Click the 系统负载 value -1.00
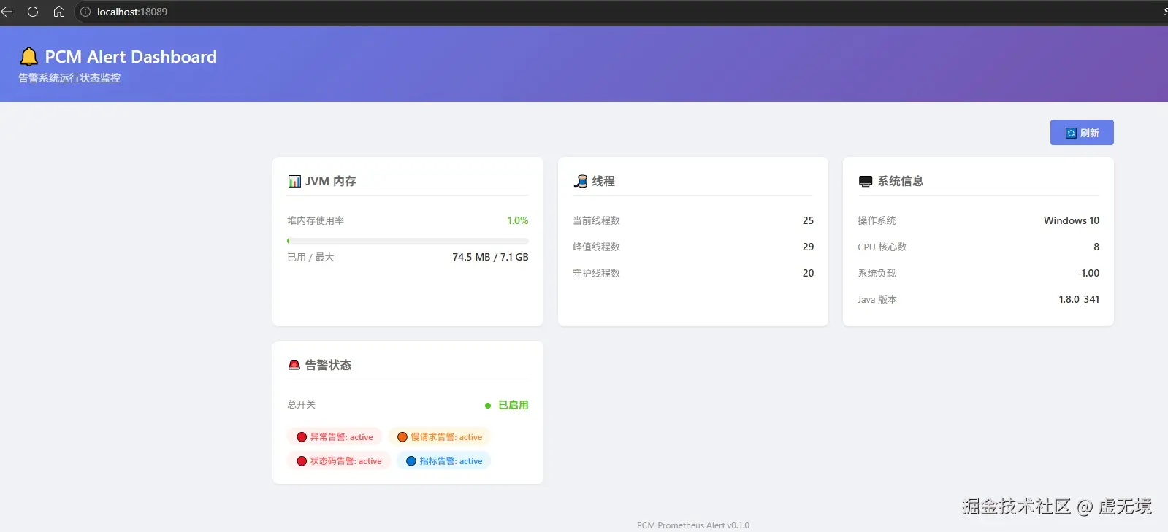The height and width of the screenshot is (532, 1168). pyautogui.click(x=1088, y=273)
